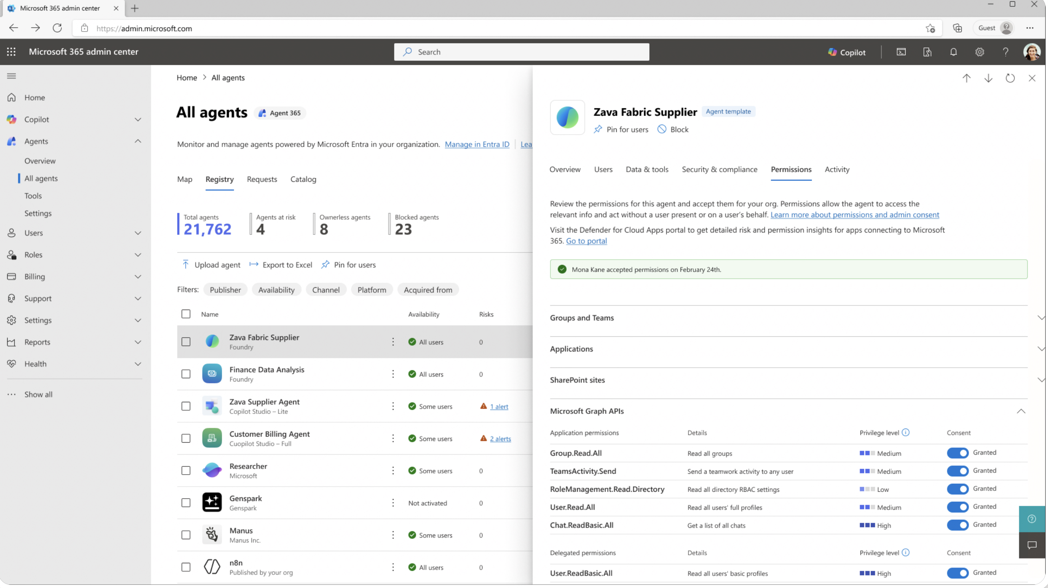Switch to the Catalog tab
The width and height of the screenshot is (1048, 588).
pos(303,179)
